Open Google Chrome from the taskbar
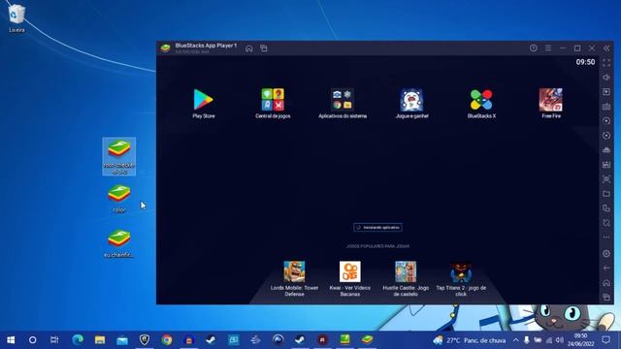The width and height of the screenshot is (621, 349). point(167,340)
